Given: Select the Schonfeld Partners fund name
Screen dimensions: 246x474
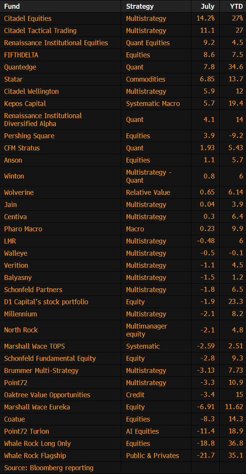Looking at the screenshot, I should pyautogui.click(x=33, y=290).
